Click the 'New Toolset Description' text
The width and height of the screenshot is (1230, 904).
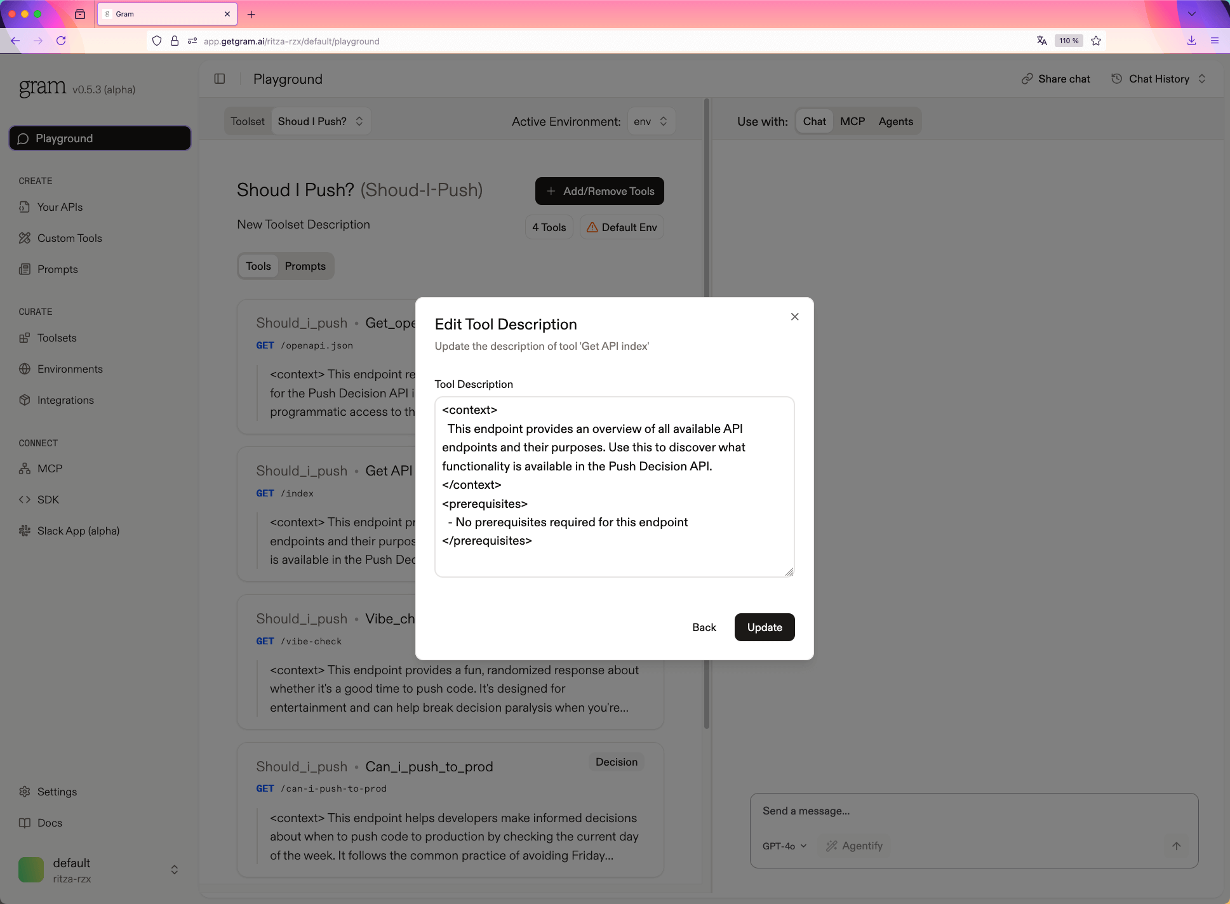click(303, 224)
